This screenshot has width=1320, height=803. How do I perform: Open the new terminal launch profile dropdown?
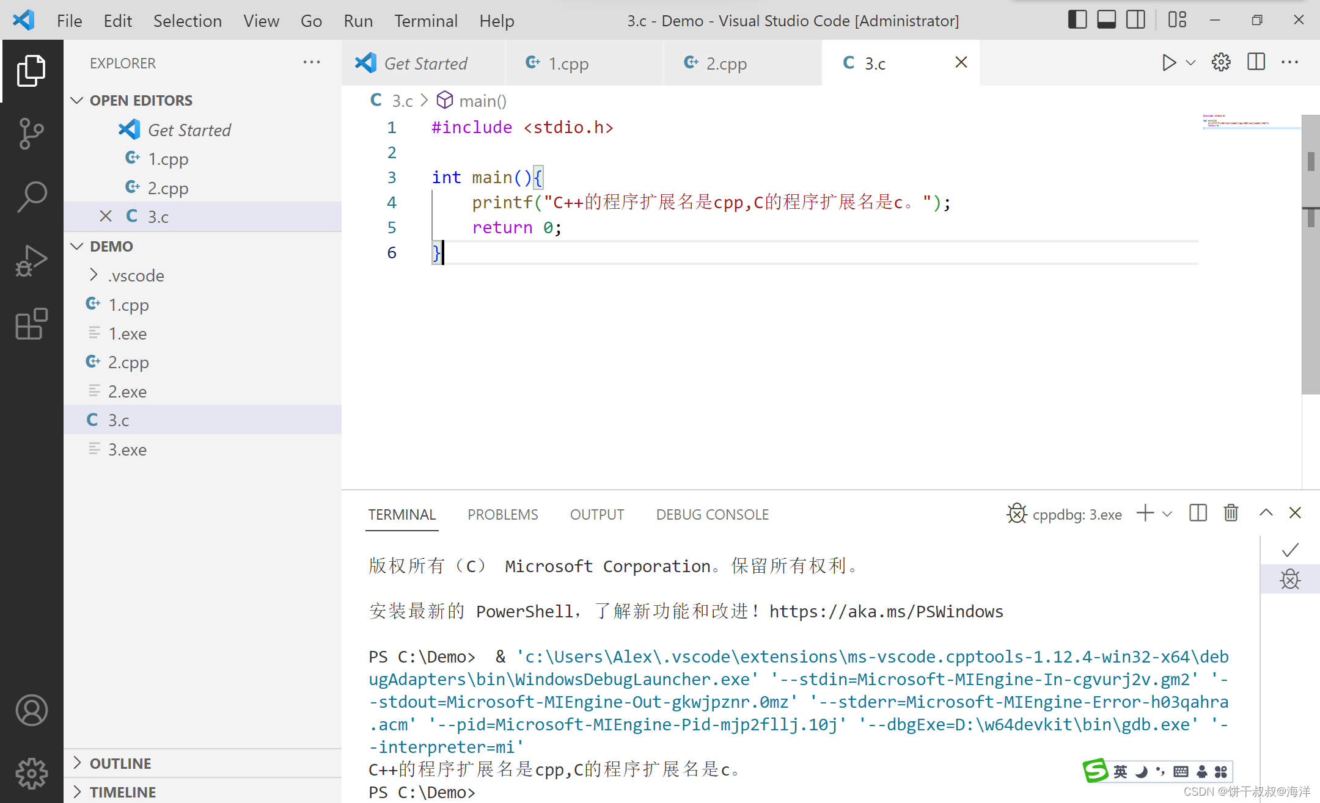tap(1168, 514)
